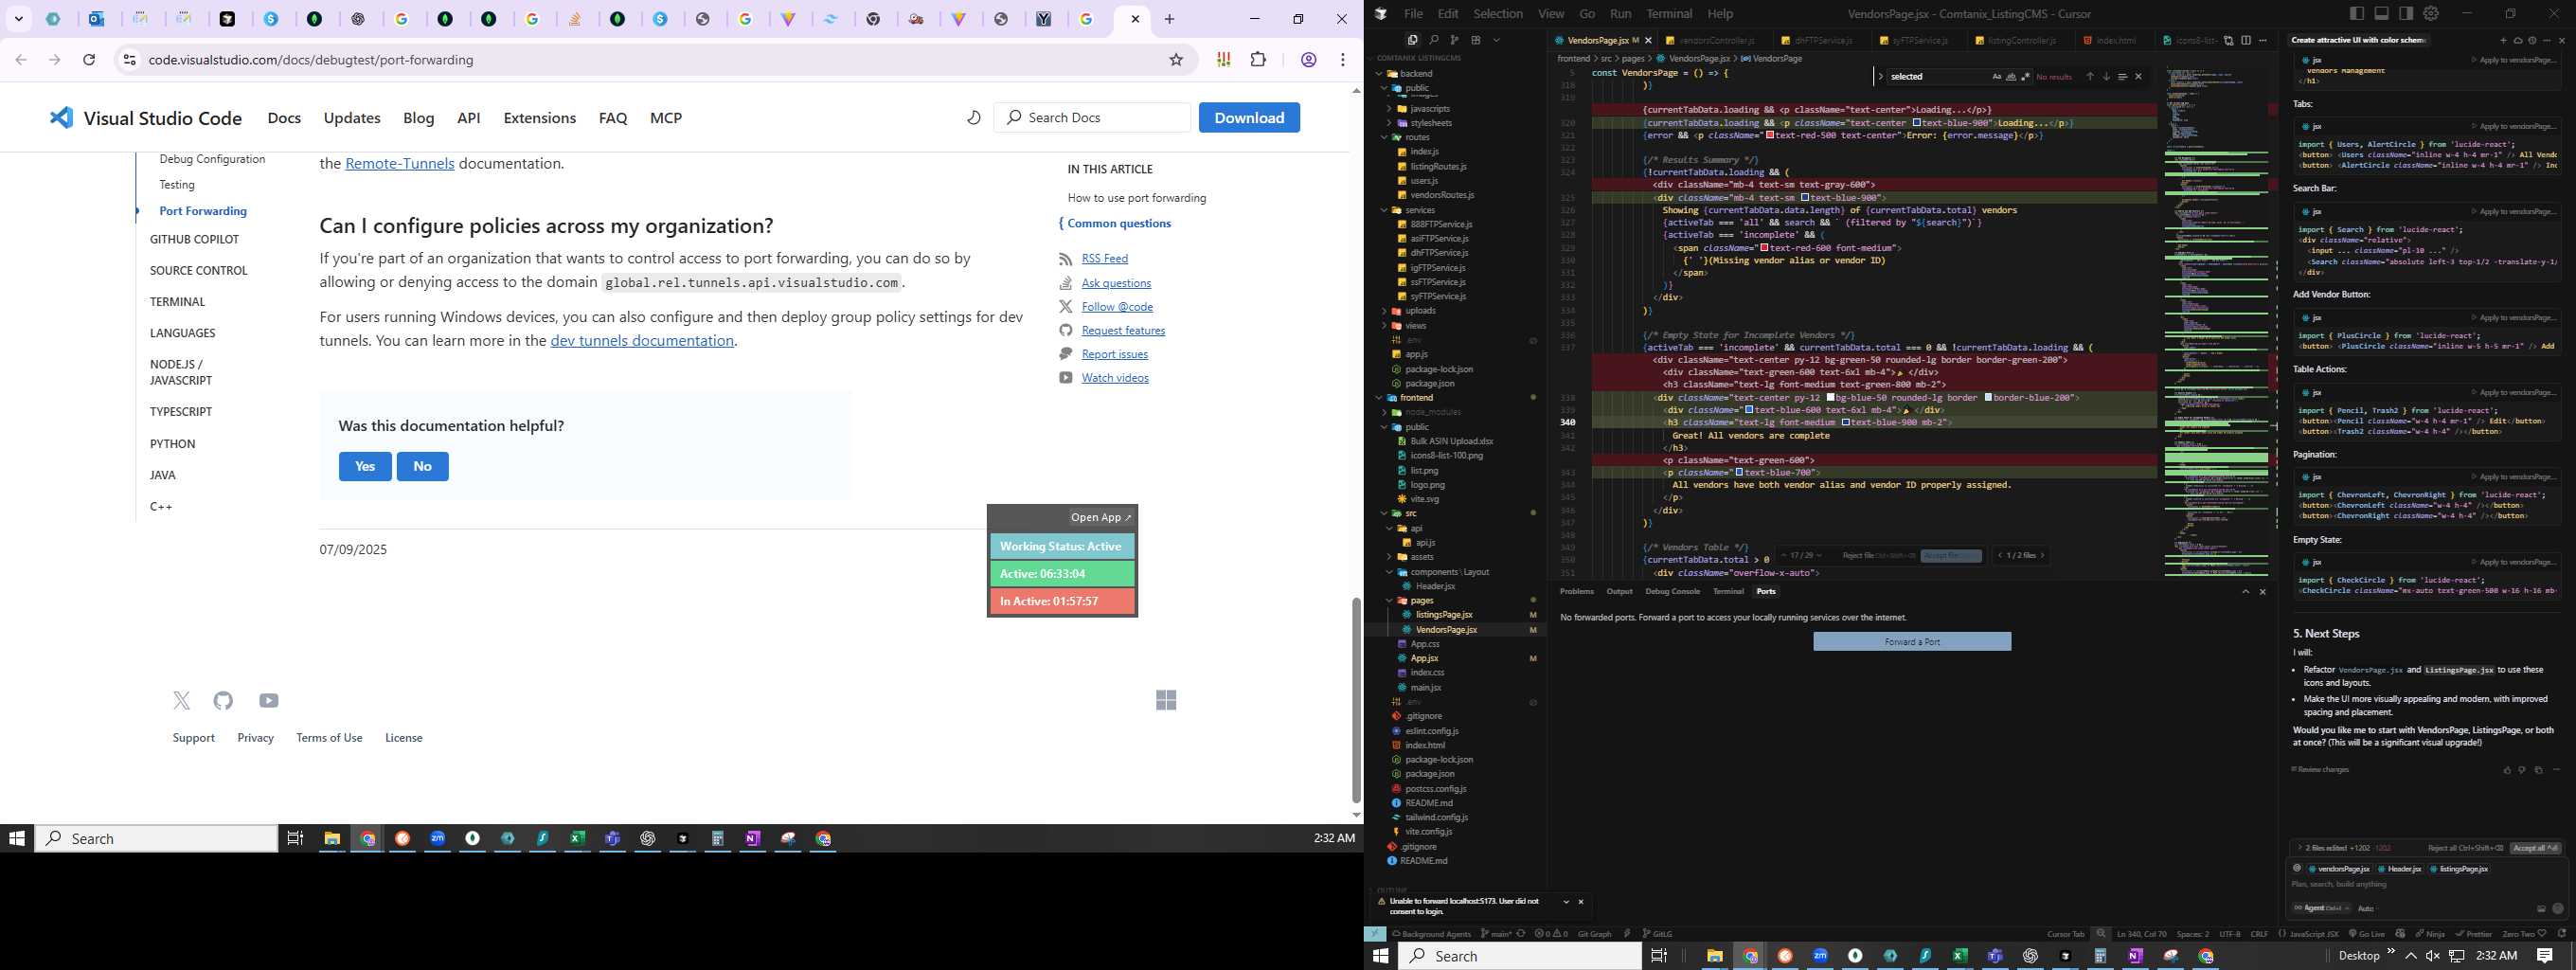Click thumbs up on the AI response

2507,770
